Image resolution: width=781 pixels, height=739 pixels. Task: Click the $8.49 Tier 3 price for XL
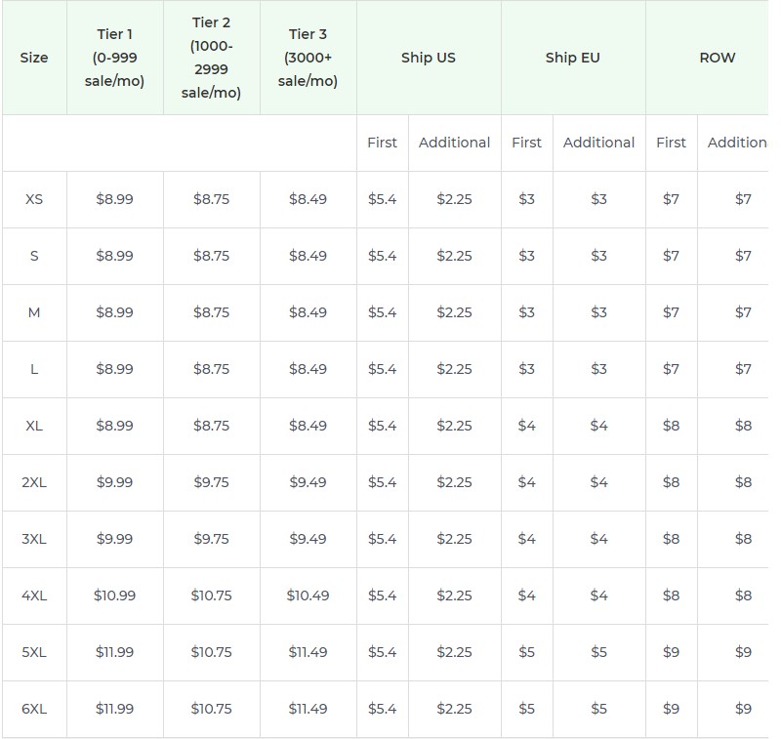308,427
